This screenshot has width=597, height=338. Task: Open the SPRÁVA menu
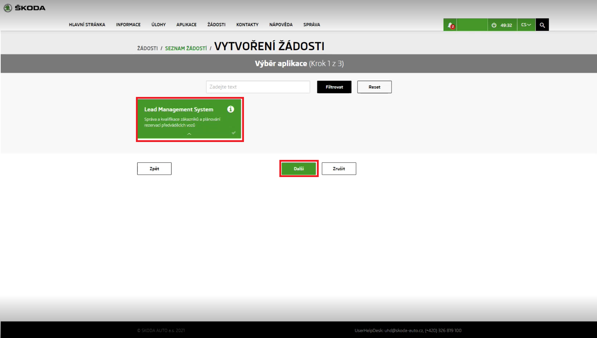[312, 25]
